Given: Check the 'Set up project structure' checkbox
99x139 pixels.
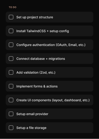Looking at the screenshot, I should (11, 17).
